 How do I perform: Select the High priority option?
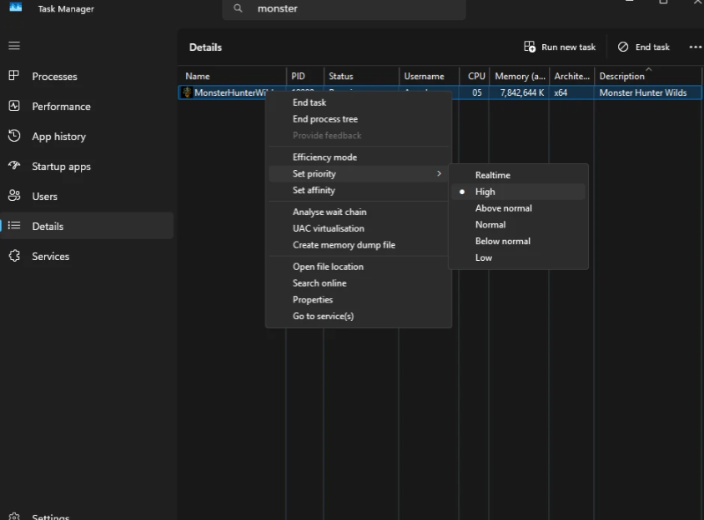(485, 192)
